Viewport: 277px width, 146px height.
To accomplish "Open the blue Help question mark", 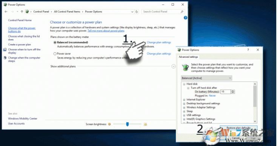I will coord(185,18).
